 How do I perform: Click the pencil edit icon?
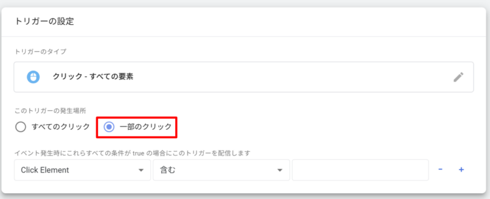458,77
